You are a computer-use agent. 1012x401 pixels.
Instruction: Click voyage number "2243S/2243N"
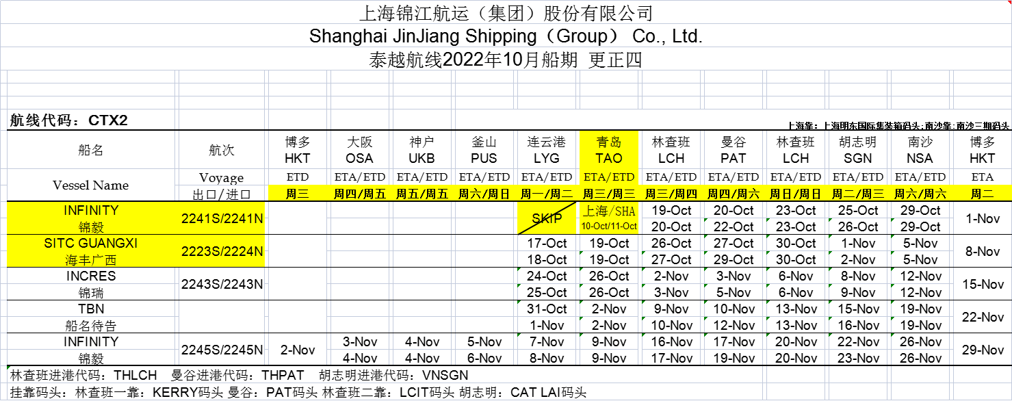pyautogui.click(x=222, y=284)
